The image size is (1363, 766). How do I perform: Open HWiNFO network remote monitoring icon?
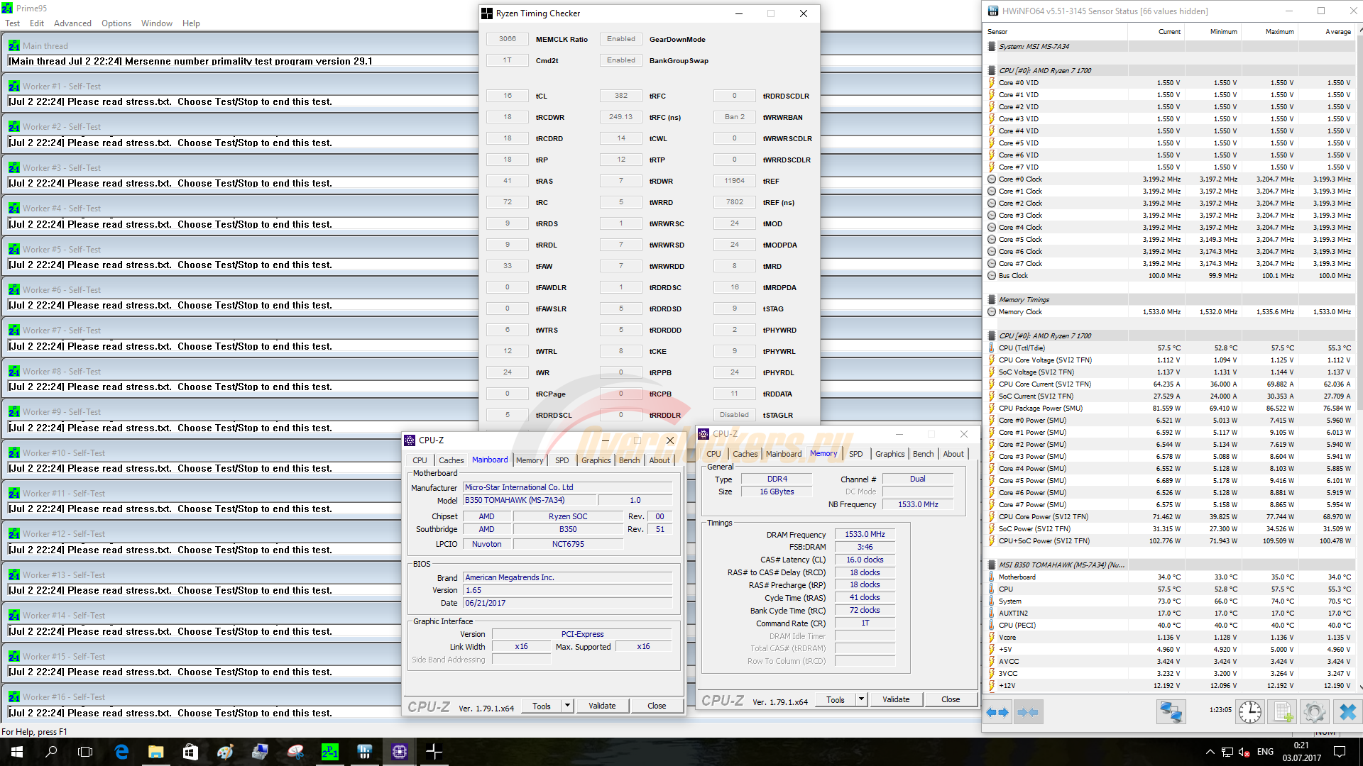coord(1171,712)
